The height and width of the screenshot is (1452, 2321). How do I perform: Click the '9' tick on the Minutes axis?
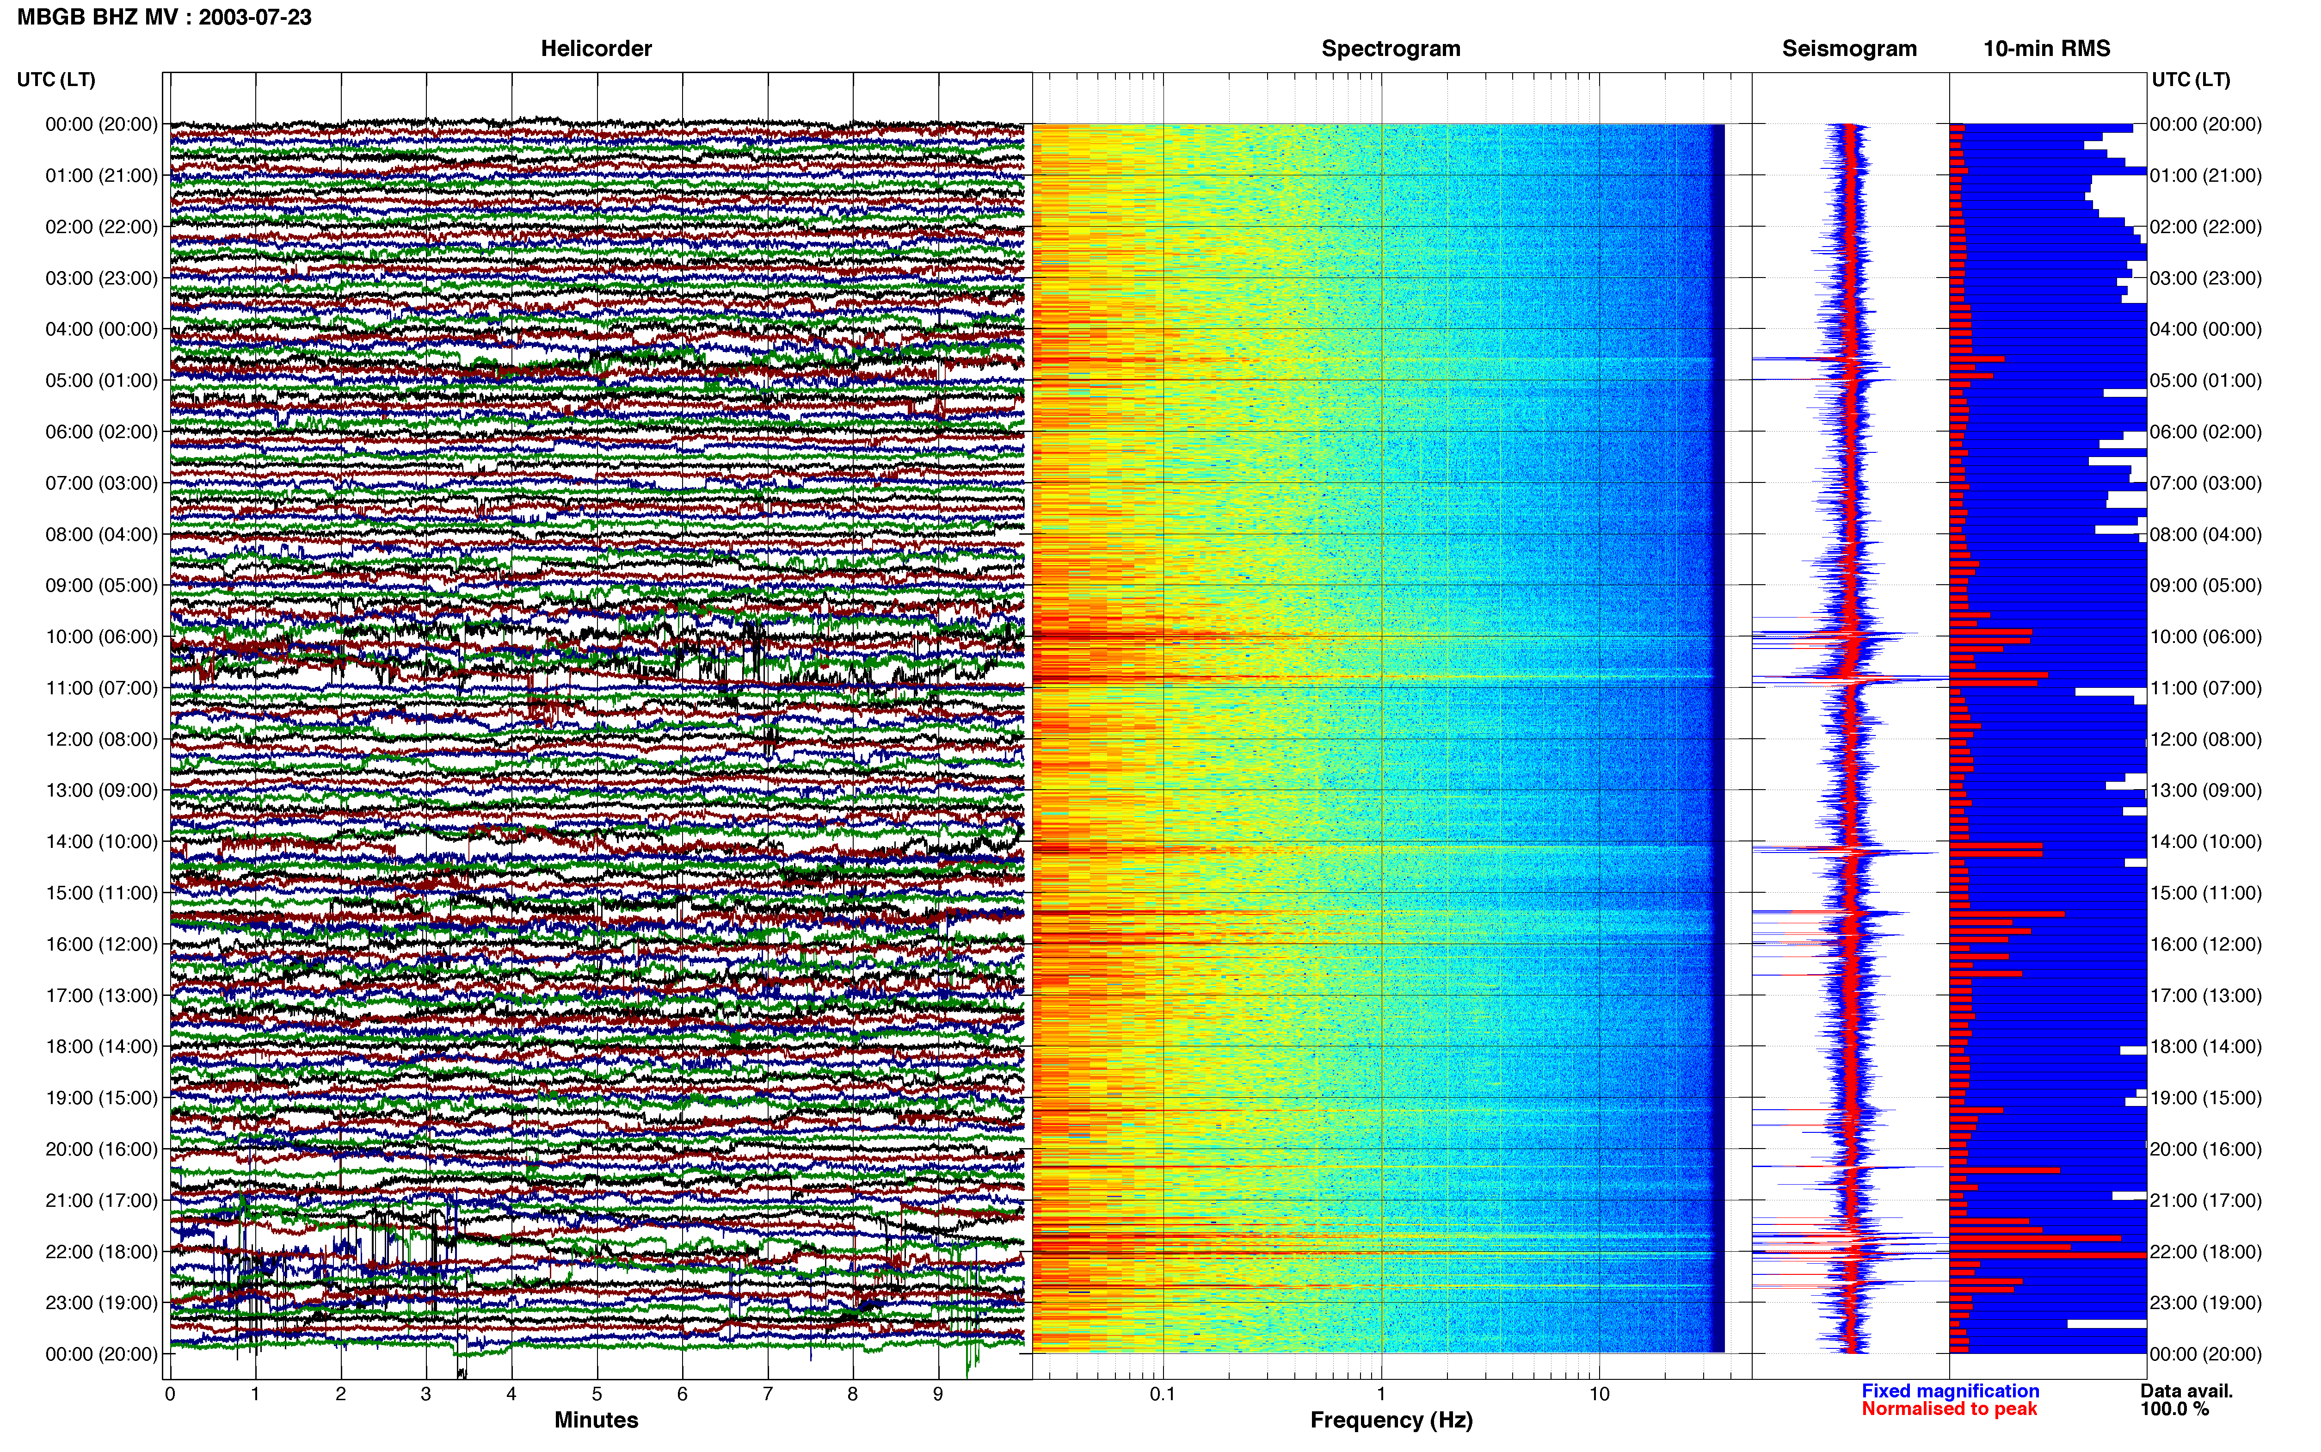[939, 1394]
